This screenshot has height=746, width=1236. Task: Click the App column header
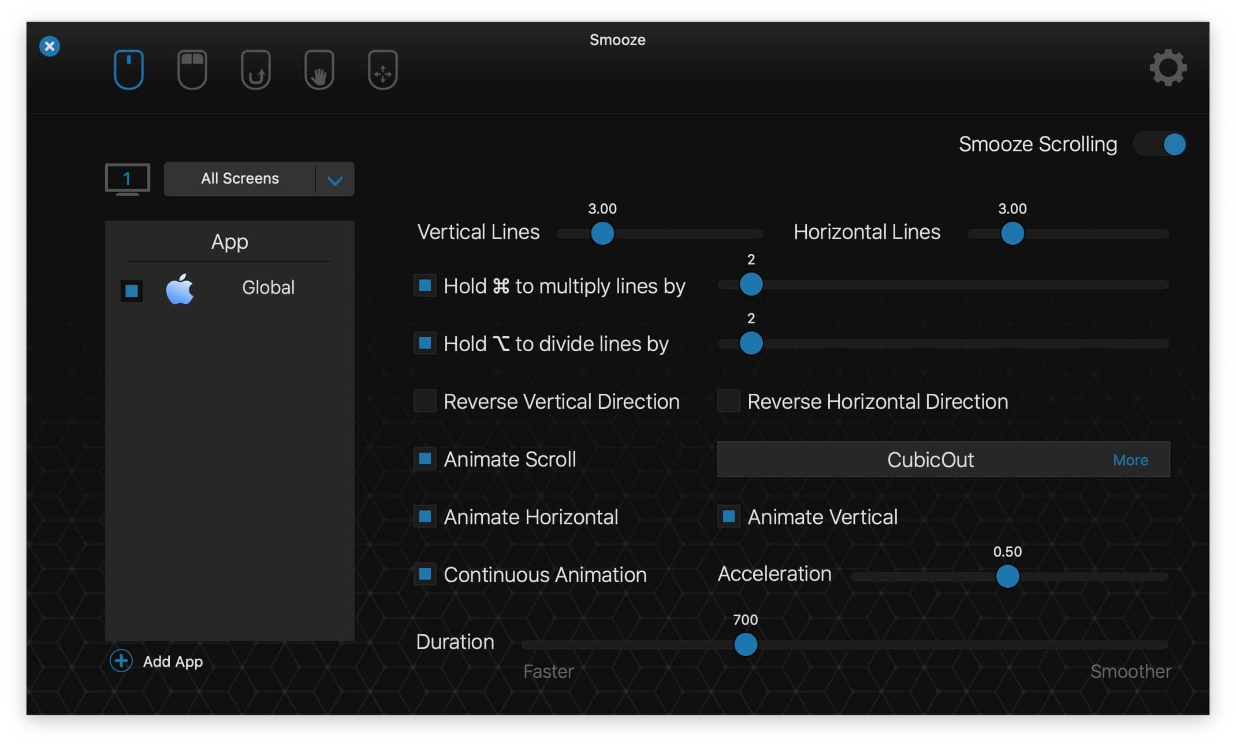tap(229, 241)
